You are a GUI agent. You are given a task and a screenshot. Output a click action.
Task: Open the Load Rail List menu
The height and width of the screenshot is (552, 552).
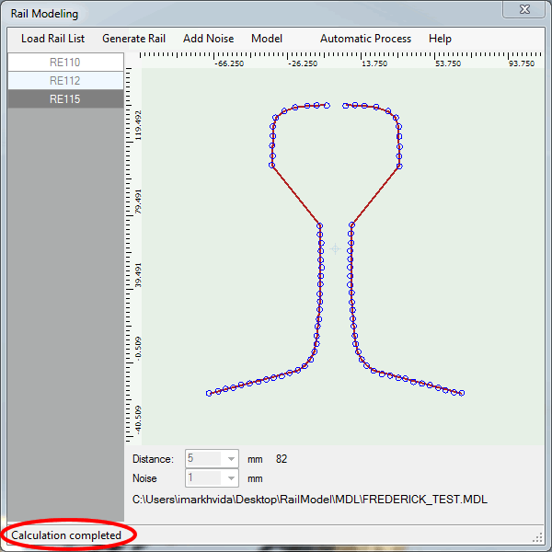click(x=52, y=39)
